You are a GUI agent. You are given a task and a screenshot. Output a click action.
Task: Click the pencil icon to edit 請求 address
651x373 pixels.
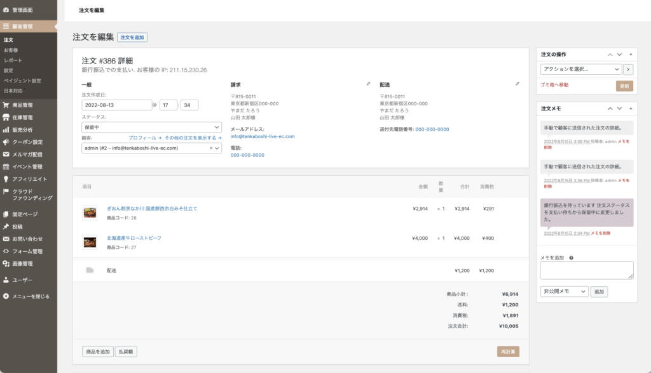(368, 84)
